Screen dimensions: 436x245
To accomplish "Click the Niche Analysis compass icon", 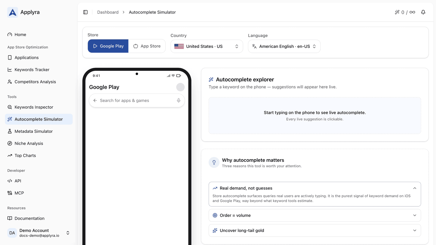I will (10, 143).
